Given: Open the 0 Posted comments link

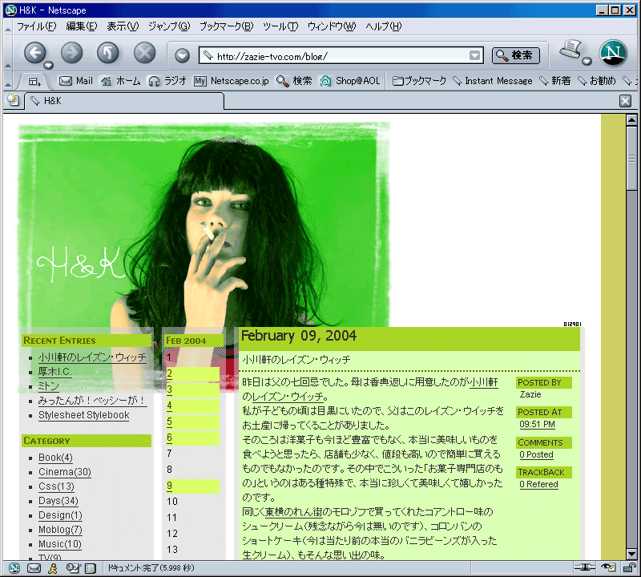Looking at the screenshot, I should [x=536, y=454].
